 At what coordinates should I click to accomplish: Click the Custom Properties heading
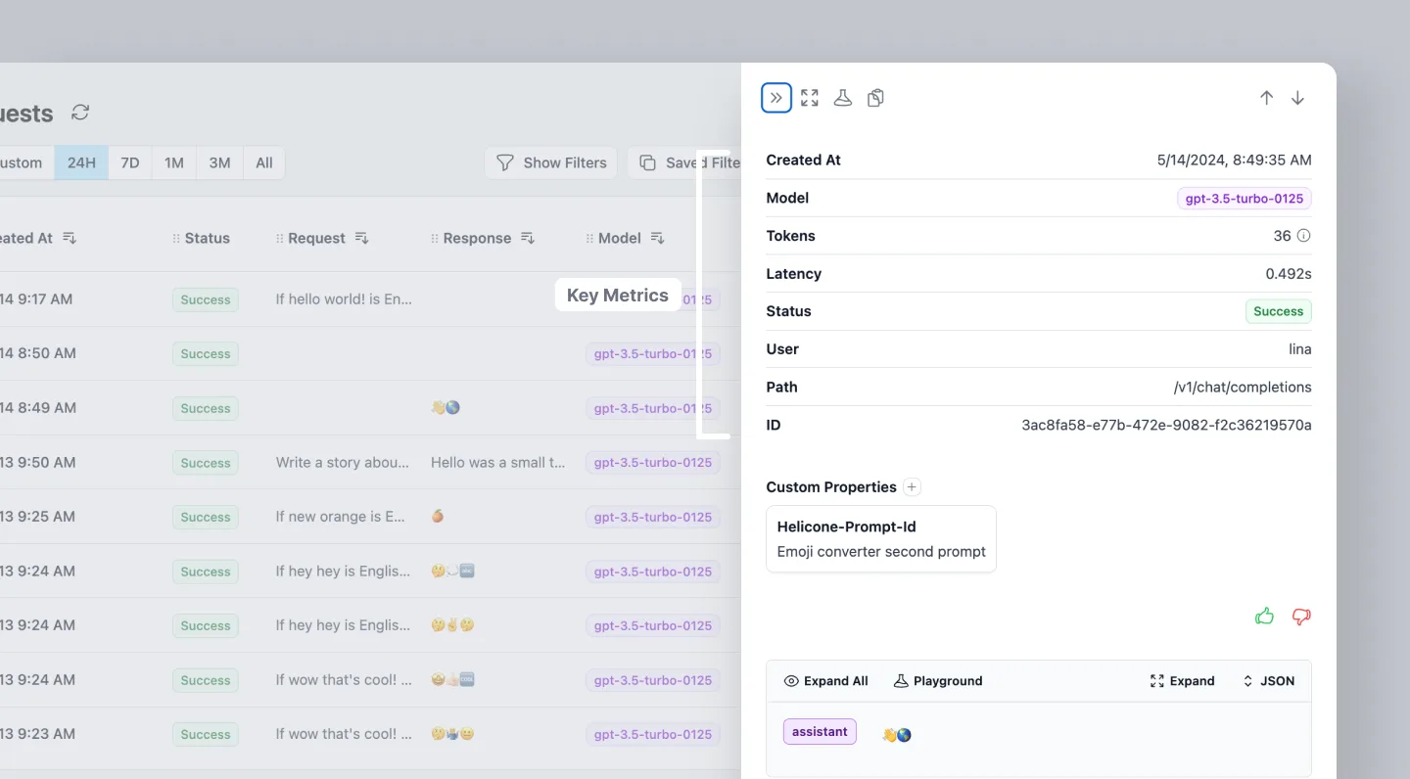pos(831,487)
